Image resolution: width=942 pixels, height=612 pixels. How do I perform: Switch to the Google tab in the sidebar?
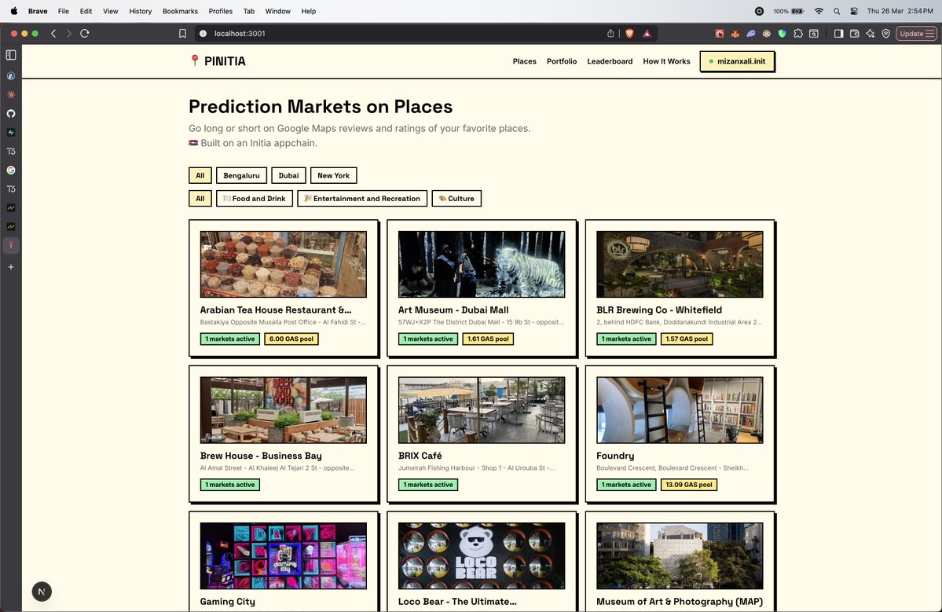click(11, 170)
